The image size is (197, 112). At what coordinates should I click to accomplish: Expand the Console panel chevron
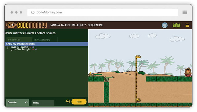click(x=26, y=102)
